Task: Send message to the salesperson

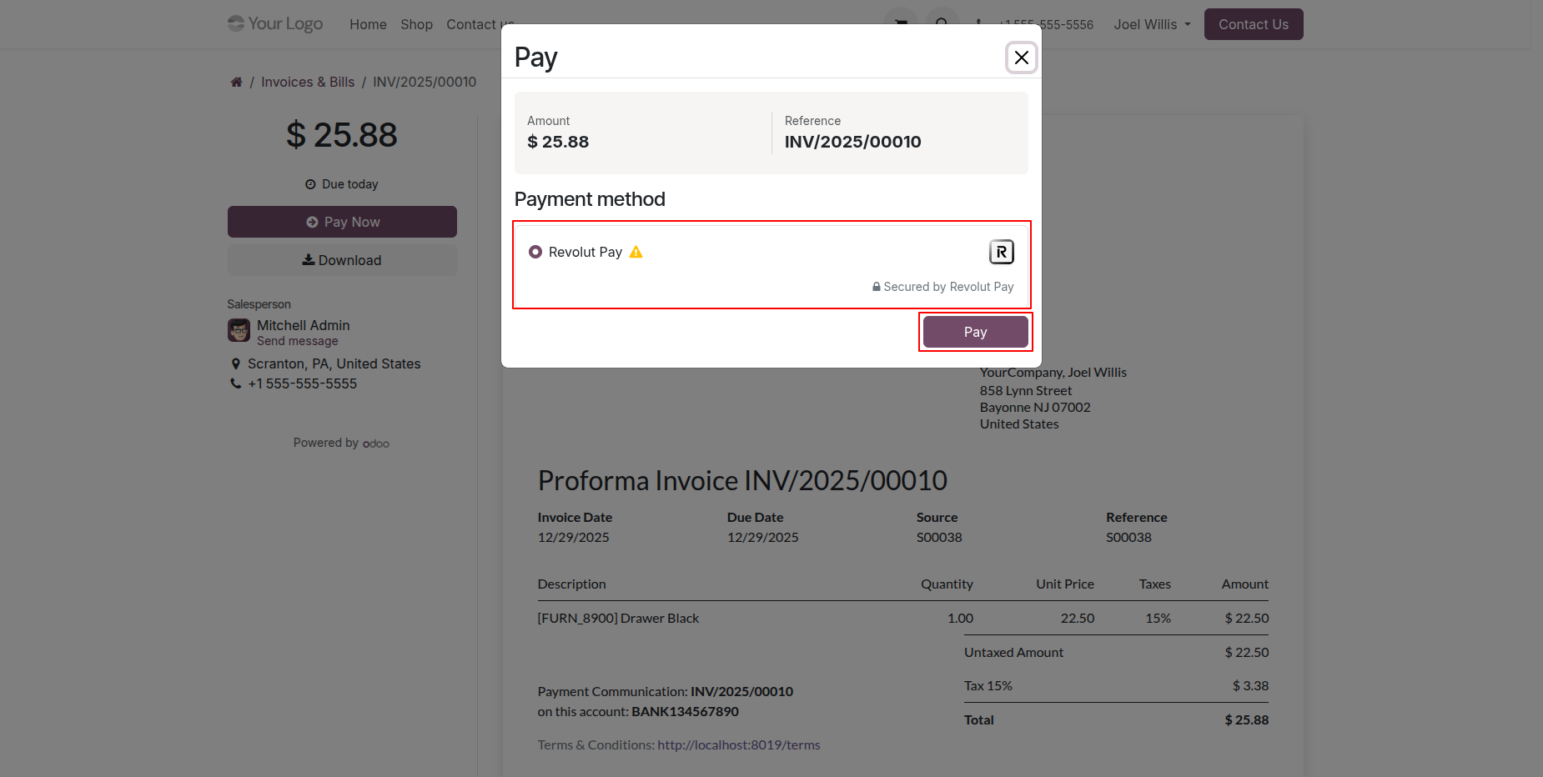Action: pos(298,341)
